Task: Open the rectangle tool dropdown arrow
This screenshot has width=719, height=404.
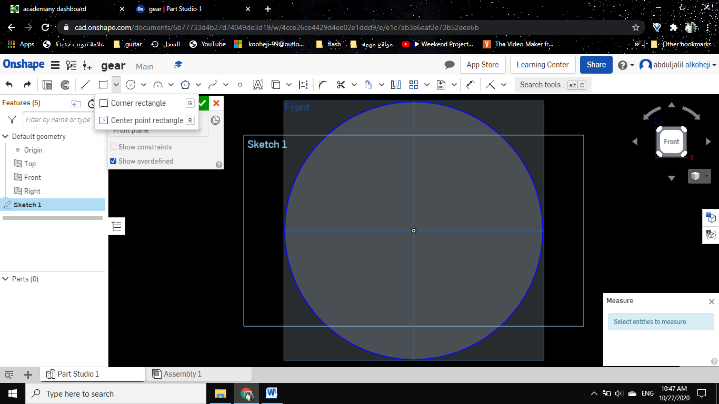Action: 116,85
